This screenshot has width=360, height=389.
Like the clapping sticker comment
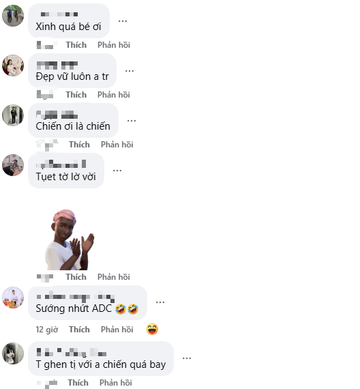76,277
